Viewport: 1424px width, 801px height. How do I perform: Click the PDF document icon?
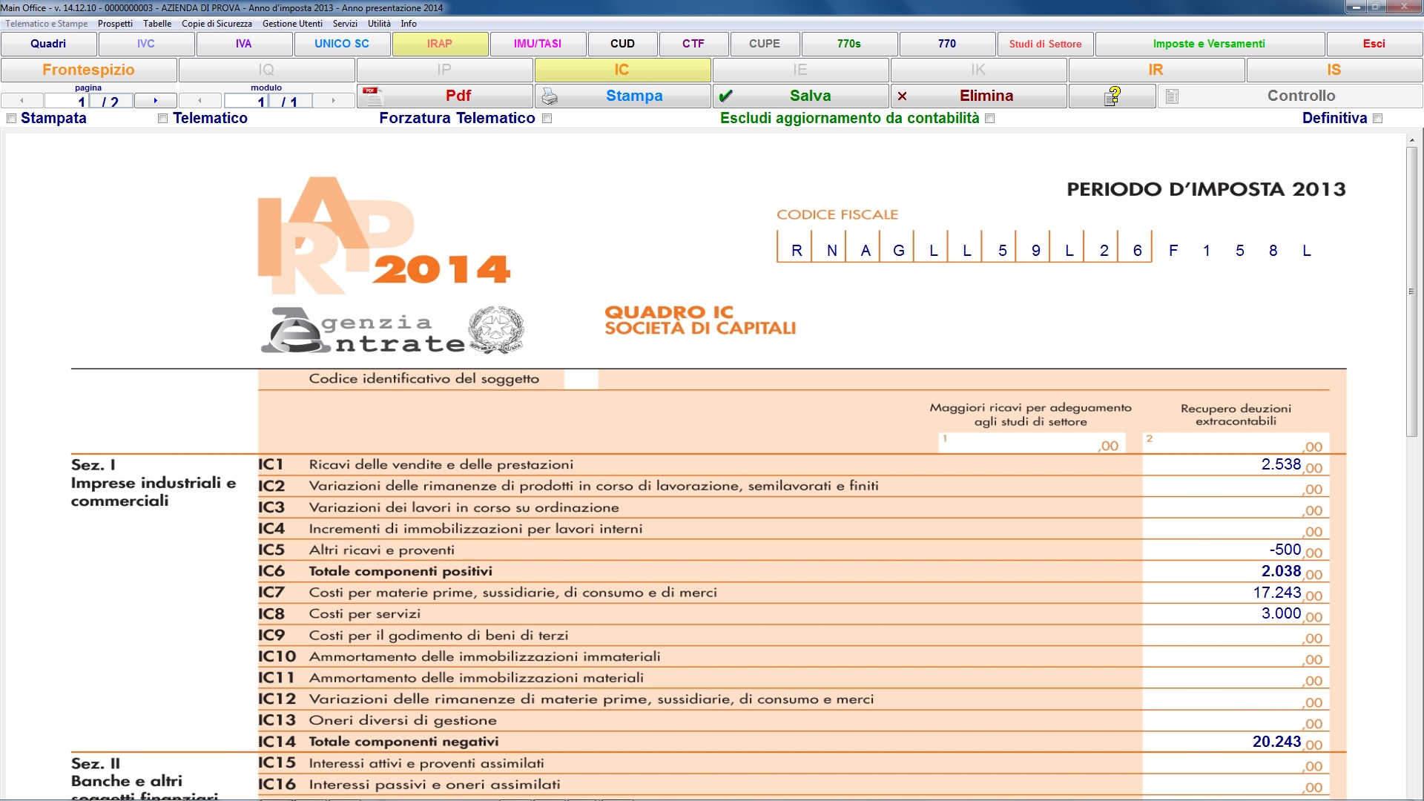pos(373,96)
